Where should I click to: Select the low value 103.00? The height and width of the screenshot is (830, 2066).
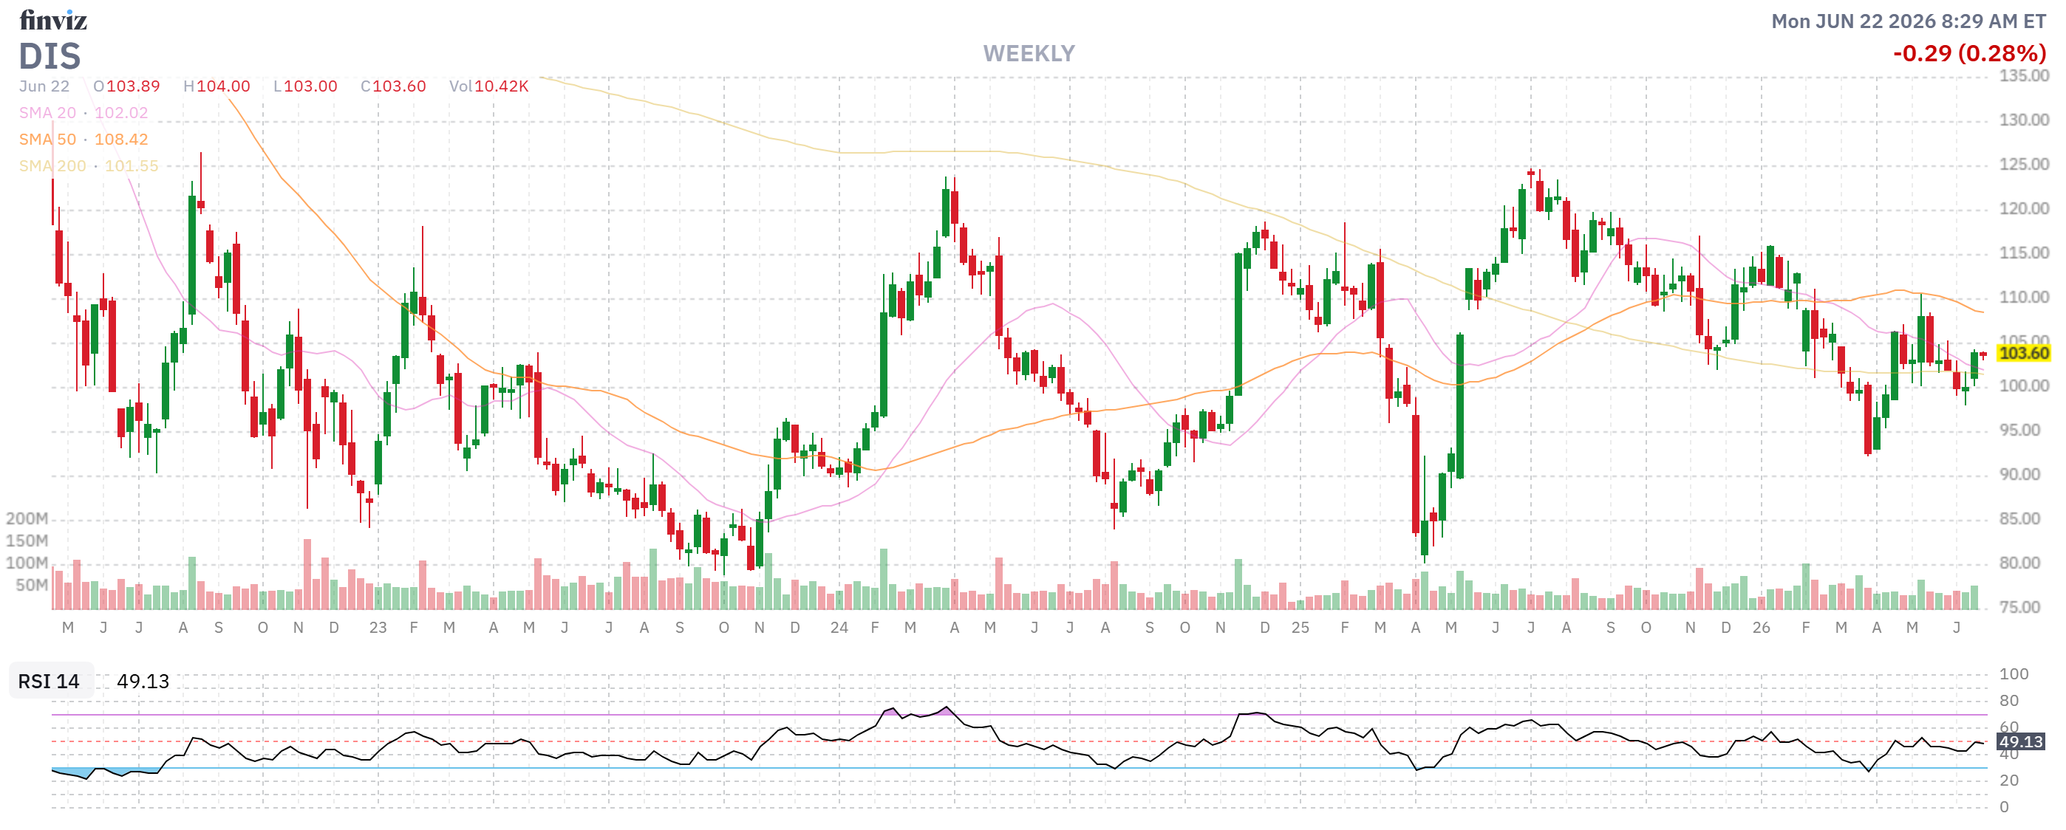pos(310,86)
